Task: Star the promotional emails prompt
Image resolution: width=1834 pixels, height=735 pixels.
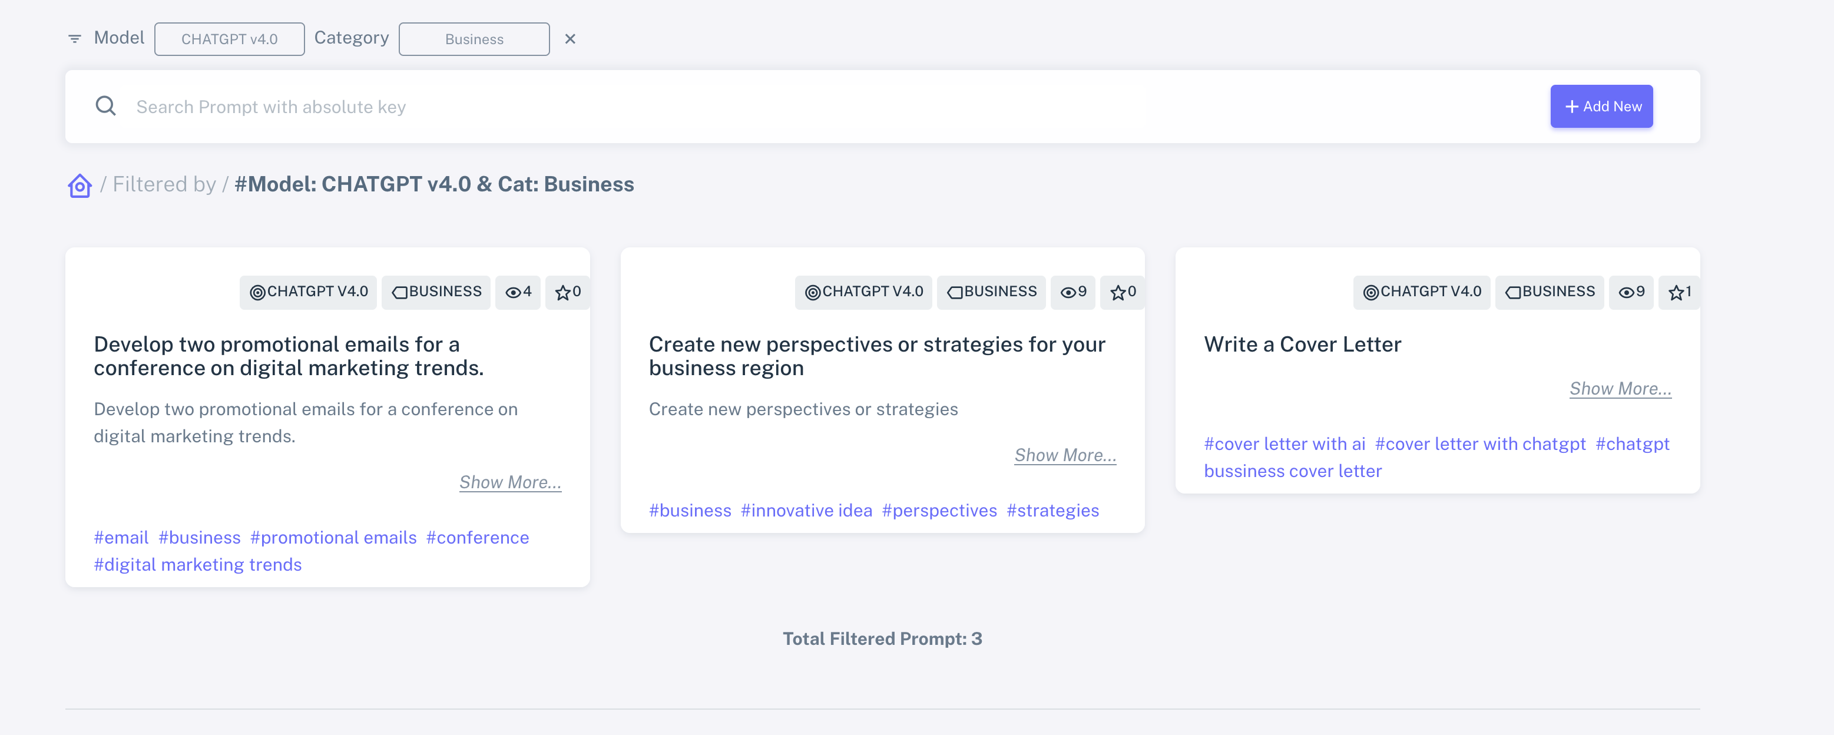Action: 567,292
